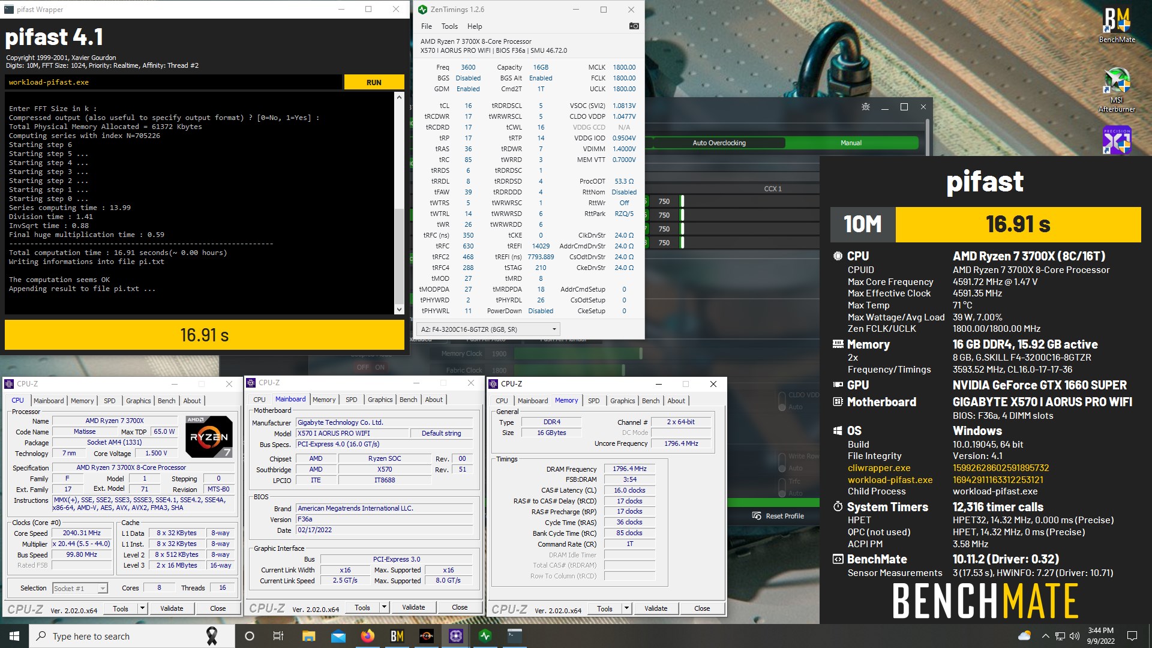Select Auto Overclocking mode in Ryzen Master
The height and width of the screenshot is (648, 1152).
pos(719,143)
